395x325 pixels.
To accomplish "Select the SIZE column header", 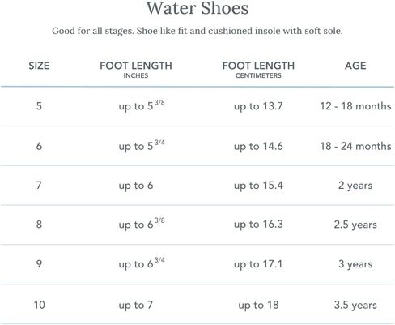I will click(x=39, y=66).
